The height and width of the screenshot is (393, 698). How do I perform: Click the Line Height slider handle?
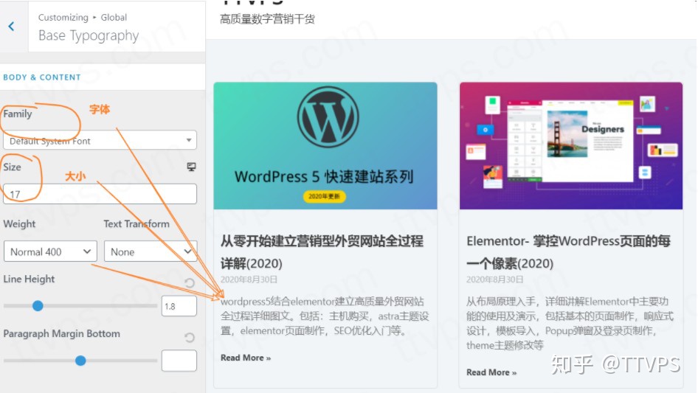pyautogui.click(x=38, y=306)
